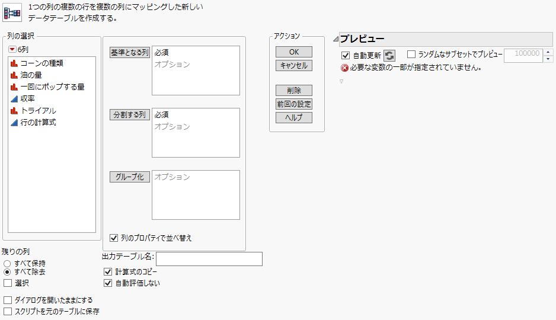Click the OK button
Screen dimensions: 556x320
294,52
